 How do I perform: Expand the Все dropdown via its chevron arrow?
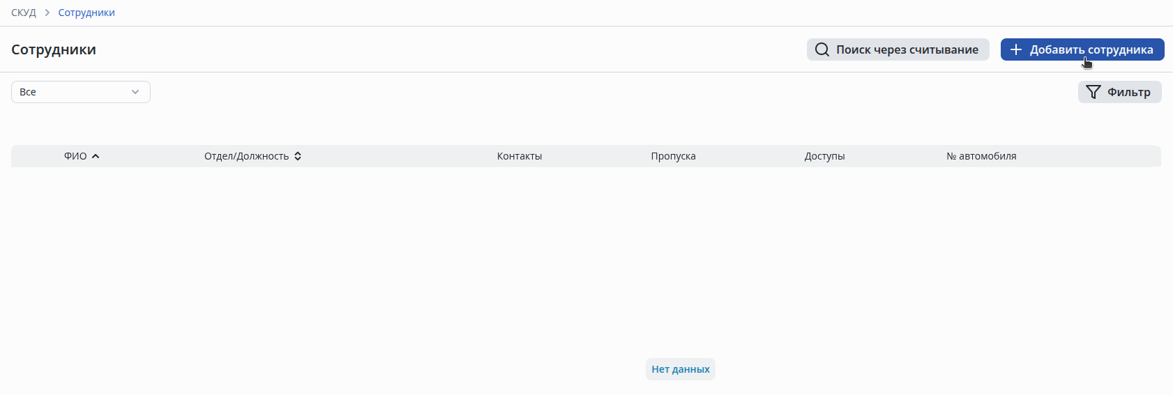pyautogui.click(x=135, y=92)
